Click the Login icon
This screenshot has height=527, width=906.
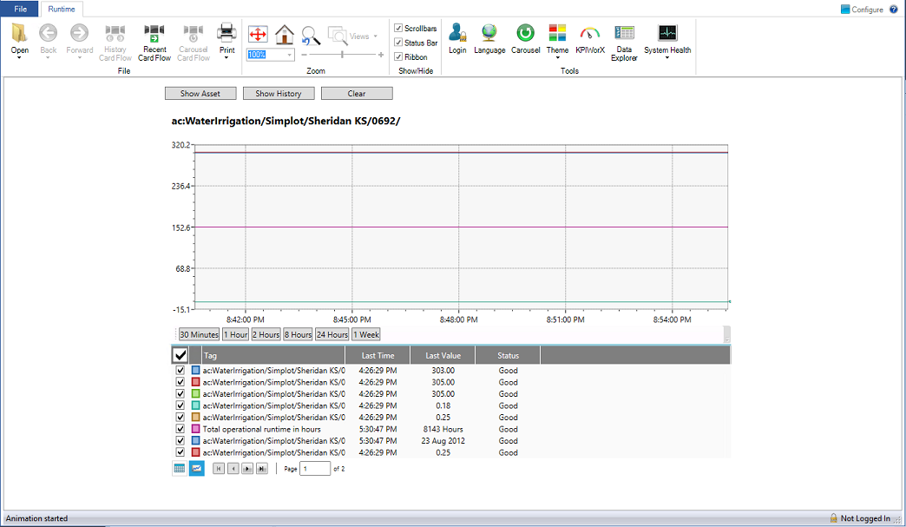pyautogui.click(x=457, y=40)
